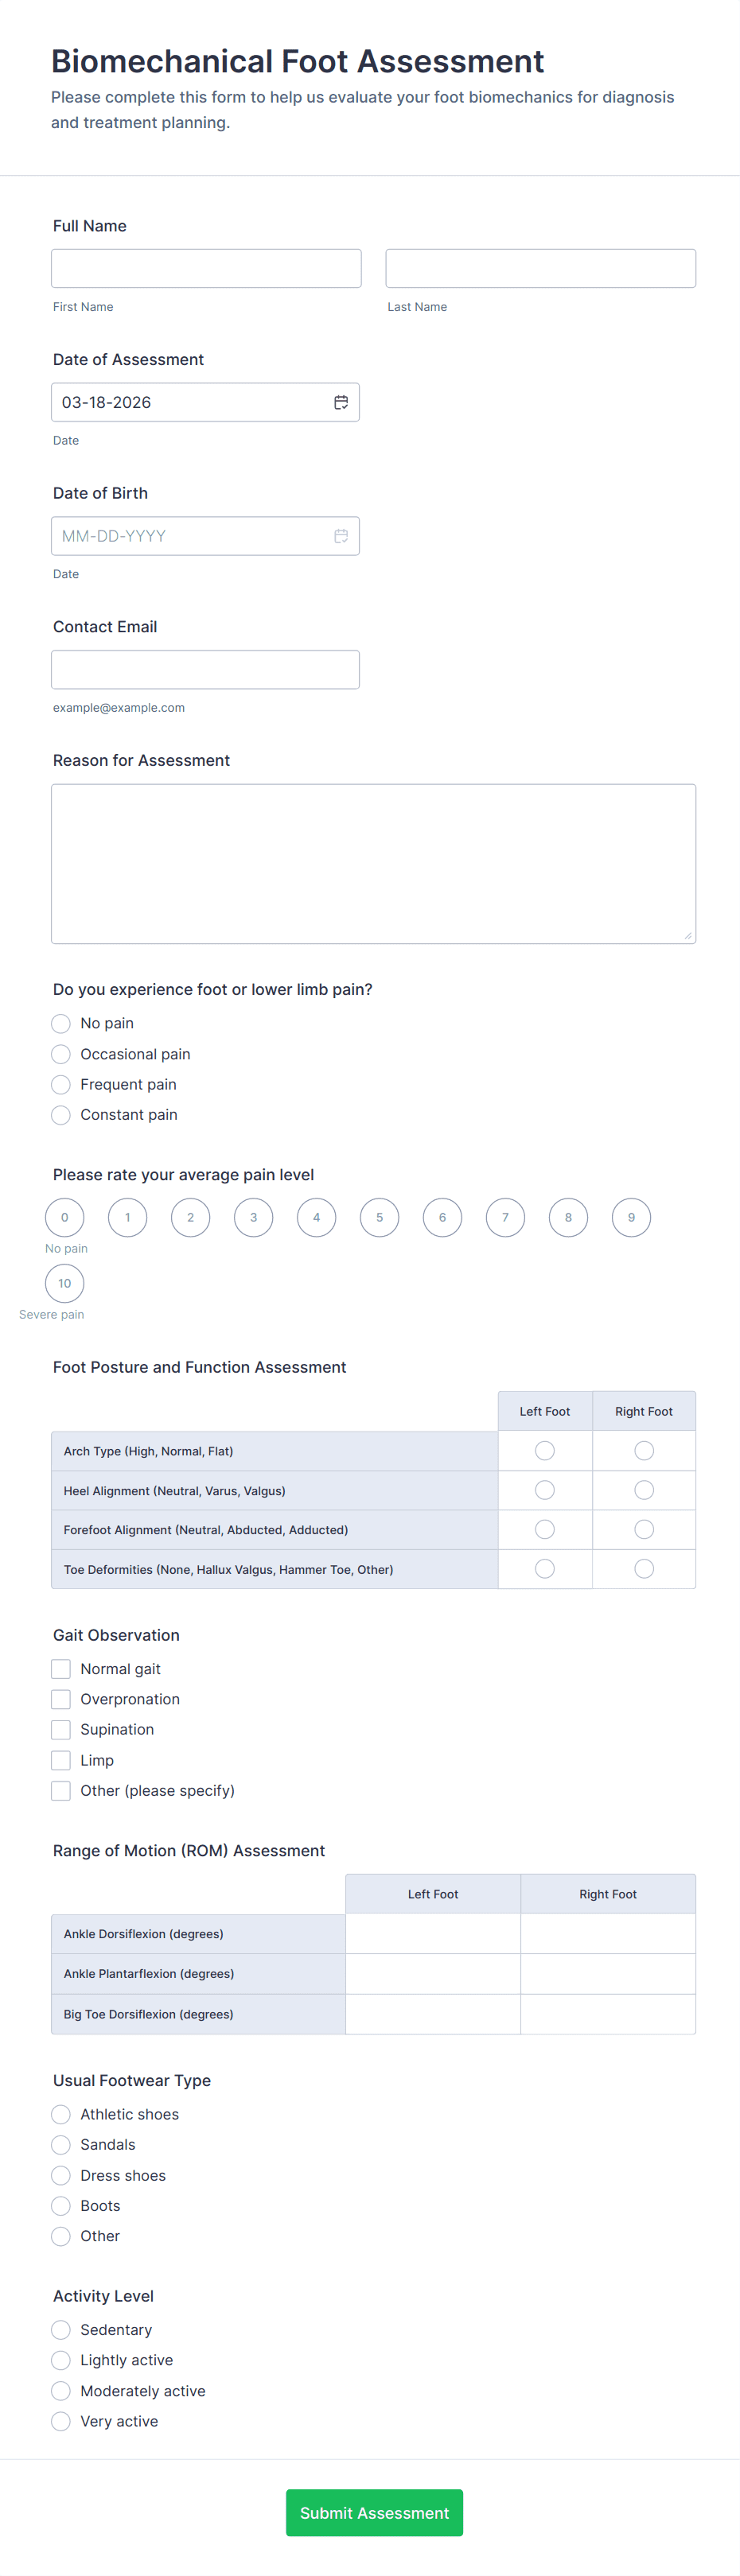Focus the First Name input field

206,268
